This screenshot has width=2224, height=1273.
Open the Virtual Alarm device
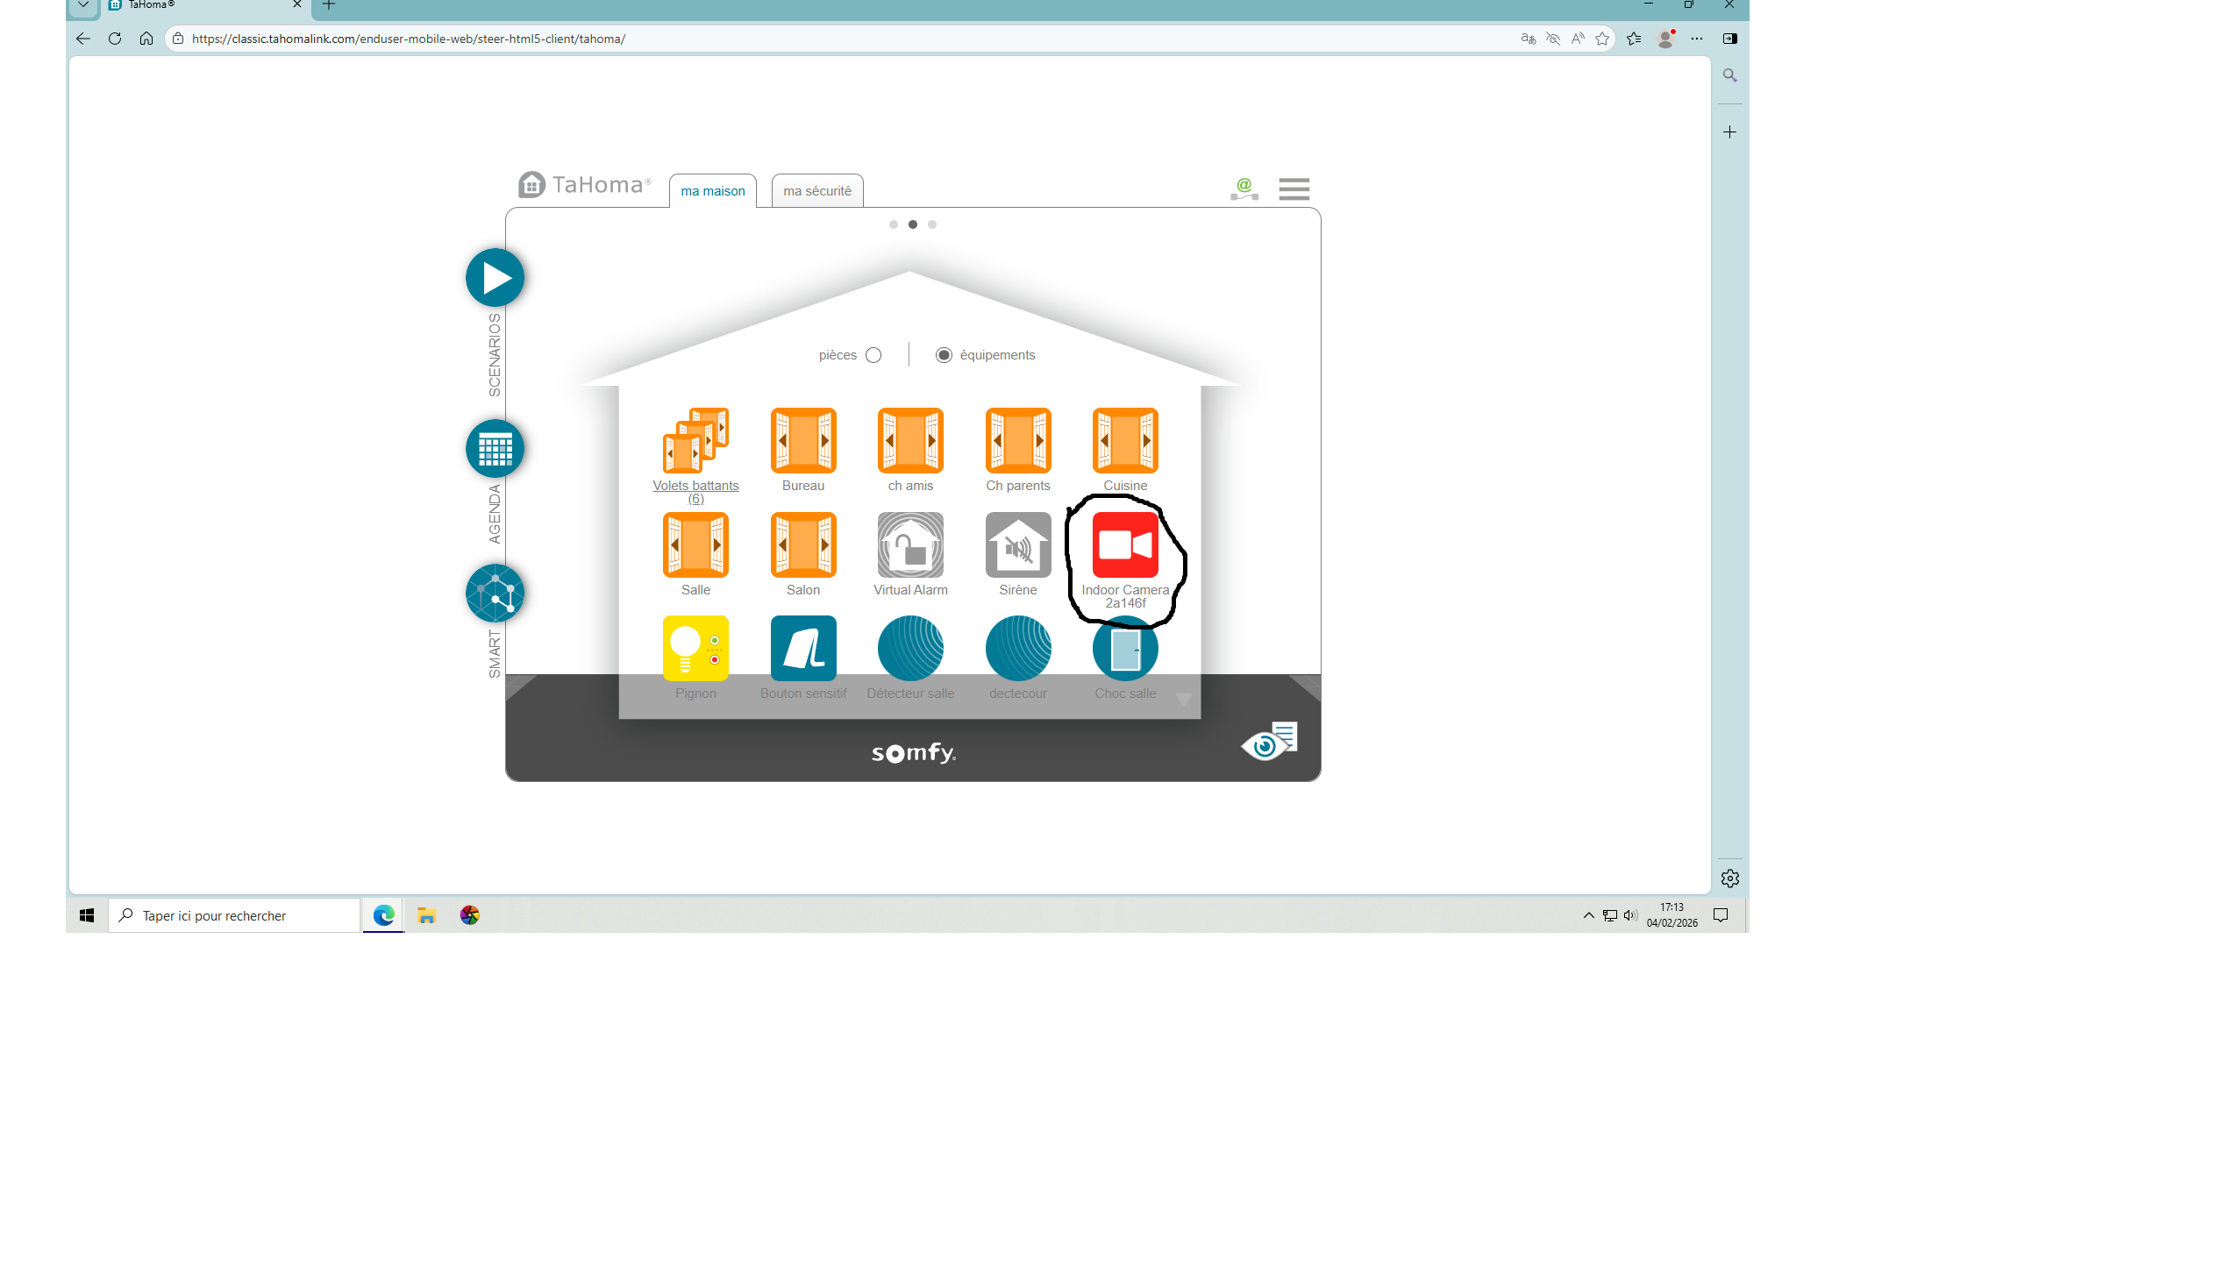pyautogui.click(x=910, y=545)
